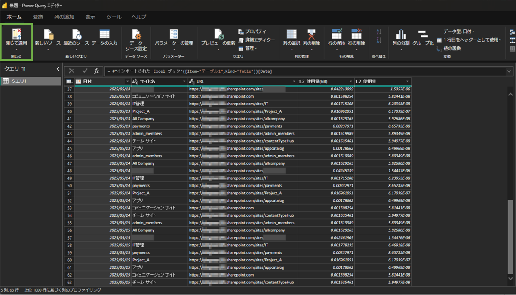Open the 使用率 column filter dropdown

408,81
